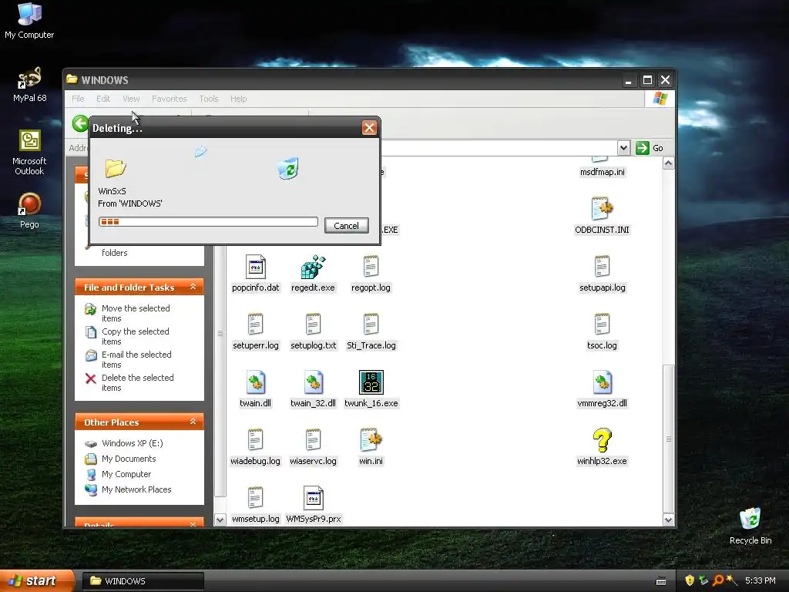Open the Tools menu
The width and height of the screenshot is (789, 592).
pyautogui.click(x=208, y=99)
